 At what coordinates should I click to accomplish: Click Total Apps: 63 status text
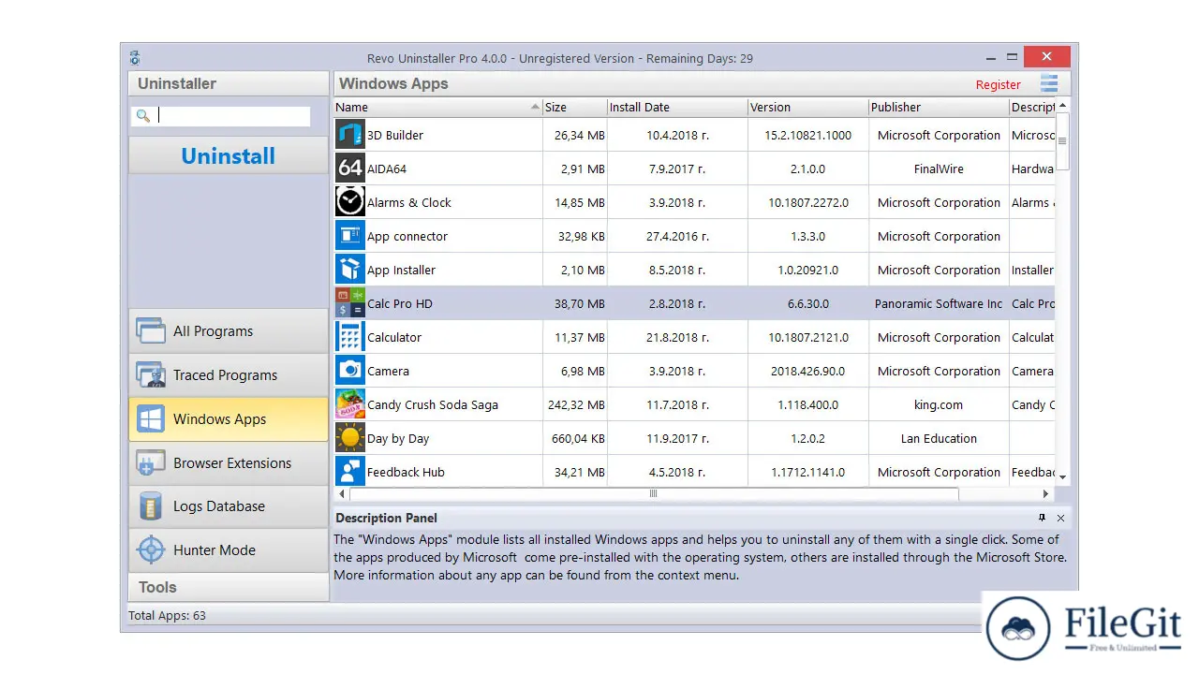167,615
